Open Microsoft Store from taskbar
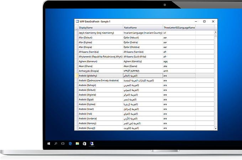 pyautogui.click(x=84, y=144)
